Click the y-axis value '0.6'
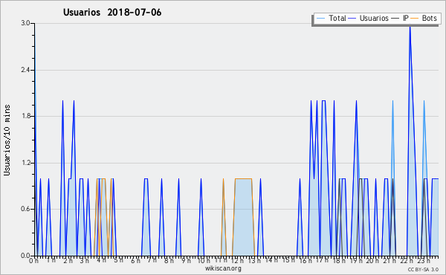The height and width of the screenshot is (275, 446). (25, 209)
